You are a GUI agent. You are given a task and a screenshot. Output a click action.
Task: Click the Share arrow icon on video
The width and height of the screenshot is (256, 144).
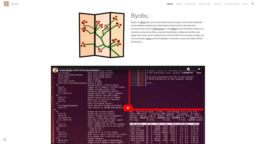(199, 69)
